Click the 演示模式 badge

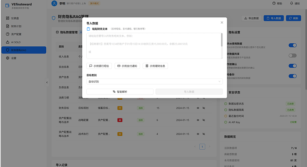point(94,3)
